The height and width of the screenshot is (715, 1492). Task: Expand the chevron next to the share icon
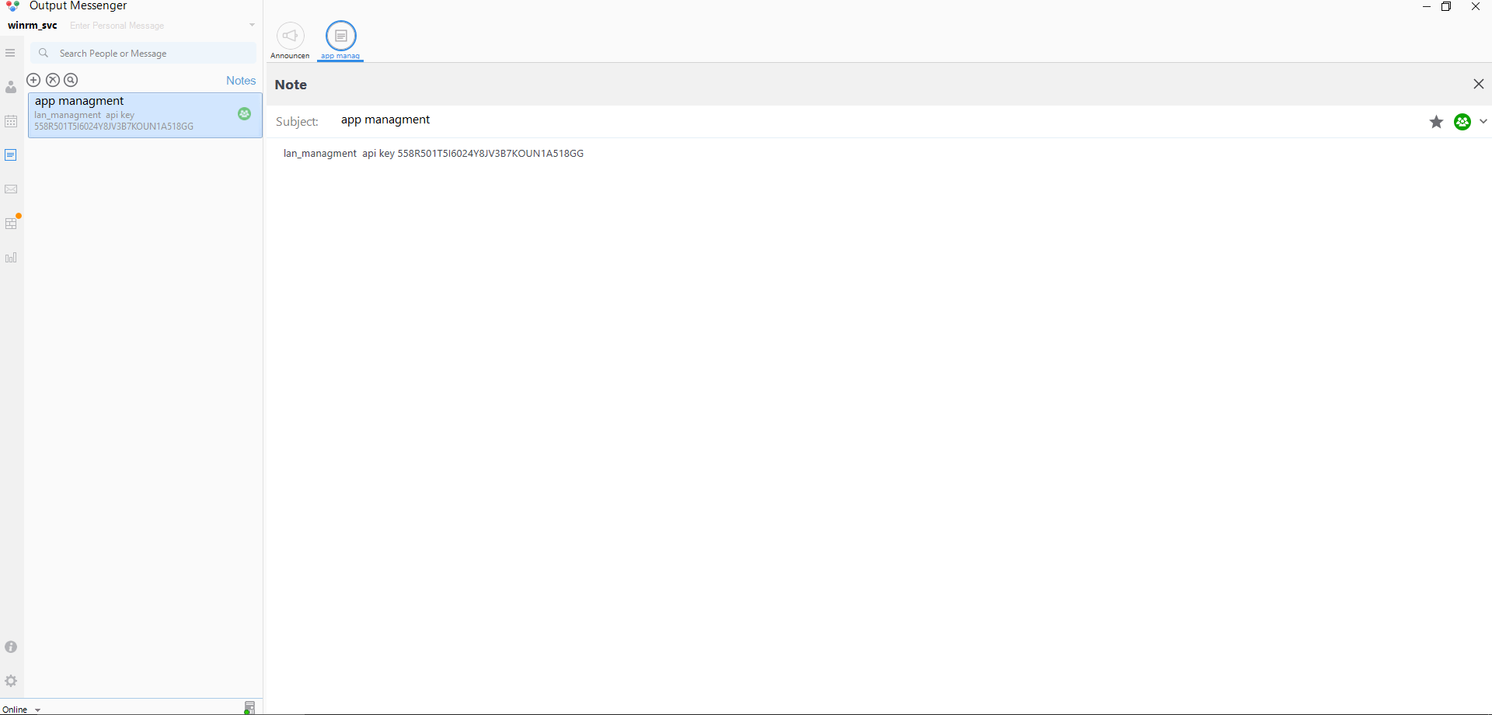tap(1483, 121)
